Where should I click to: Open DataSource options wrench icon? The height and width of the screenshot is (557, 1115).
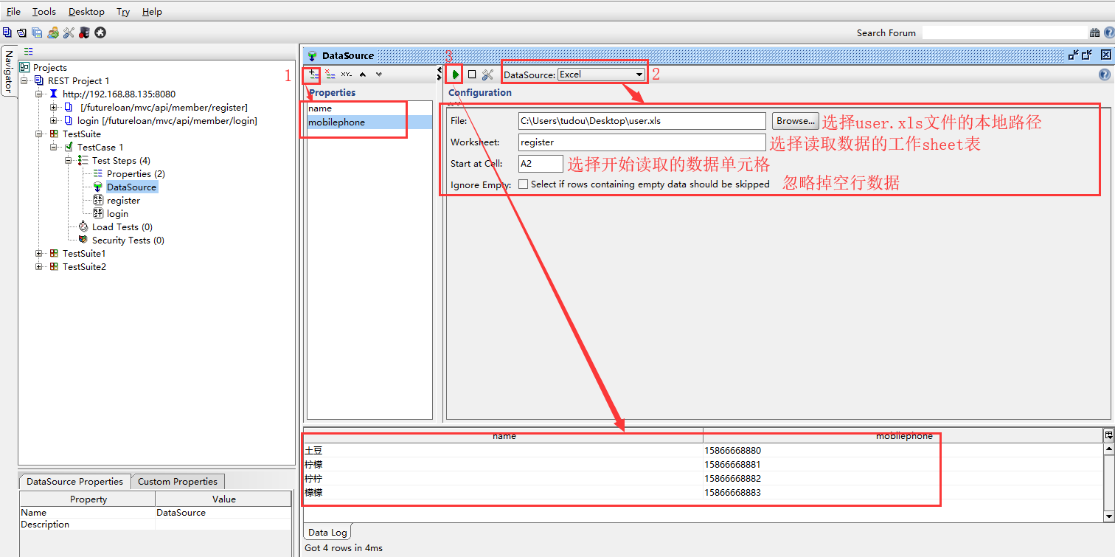pyautogui.click(x=487, y=75)
